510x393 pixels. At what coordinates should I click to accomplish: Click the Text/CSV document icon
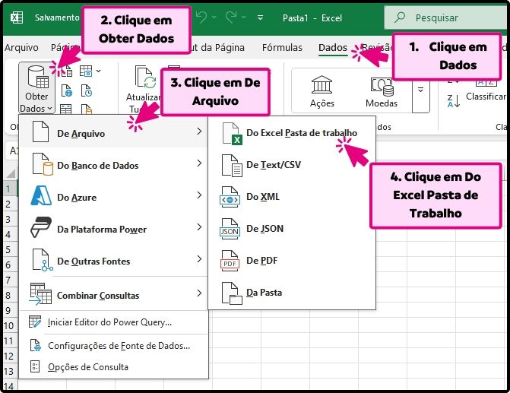(x=232, y=165)
